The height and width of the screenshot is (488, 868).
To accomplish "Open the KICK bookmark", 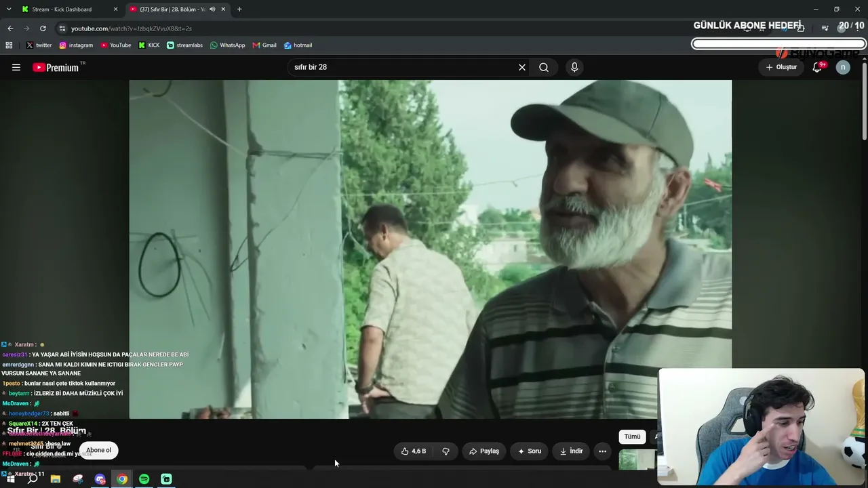I will (149, 45).
